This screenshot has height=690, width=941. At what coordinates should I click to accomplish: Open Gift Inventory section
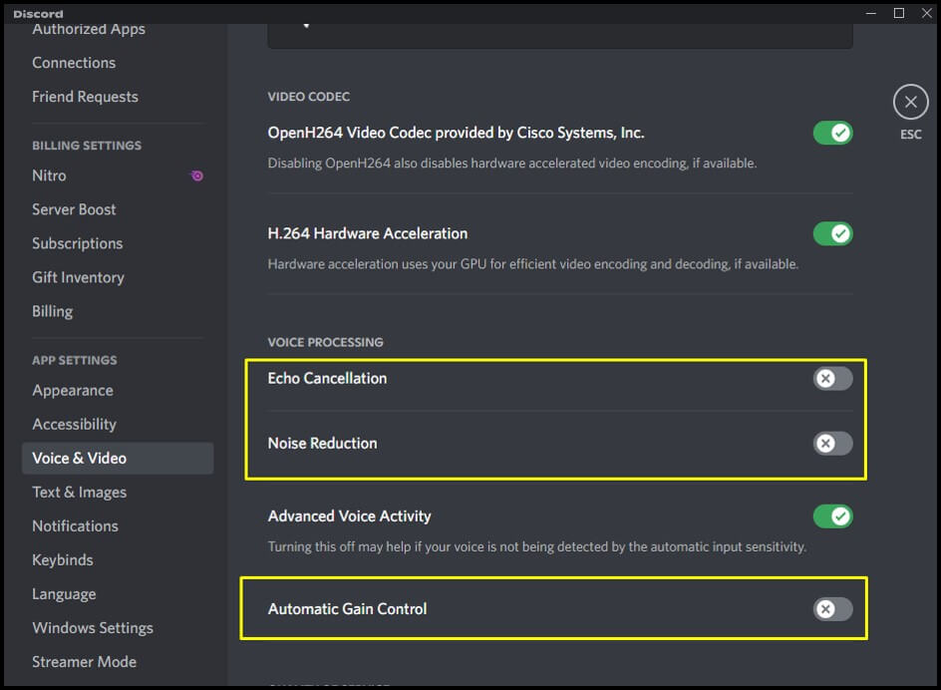78,277
